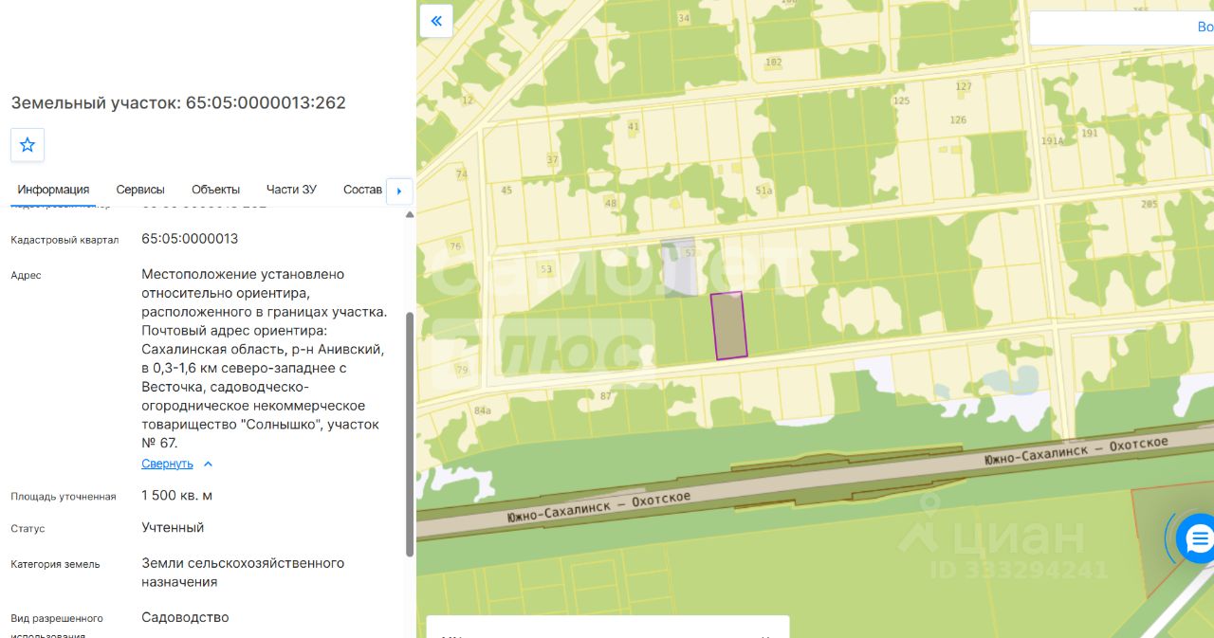Screen dimensions: 1214x638
Task: Click map parcel labeled 125
Action: [x=901, y=100]
